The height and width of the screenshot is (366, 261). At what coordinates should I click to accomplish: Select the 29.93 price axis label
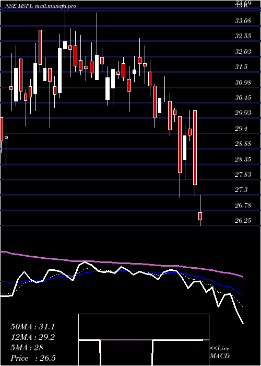tap(243, 113)
